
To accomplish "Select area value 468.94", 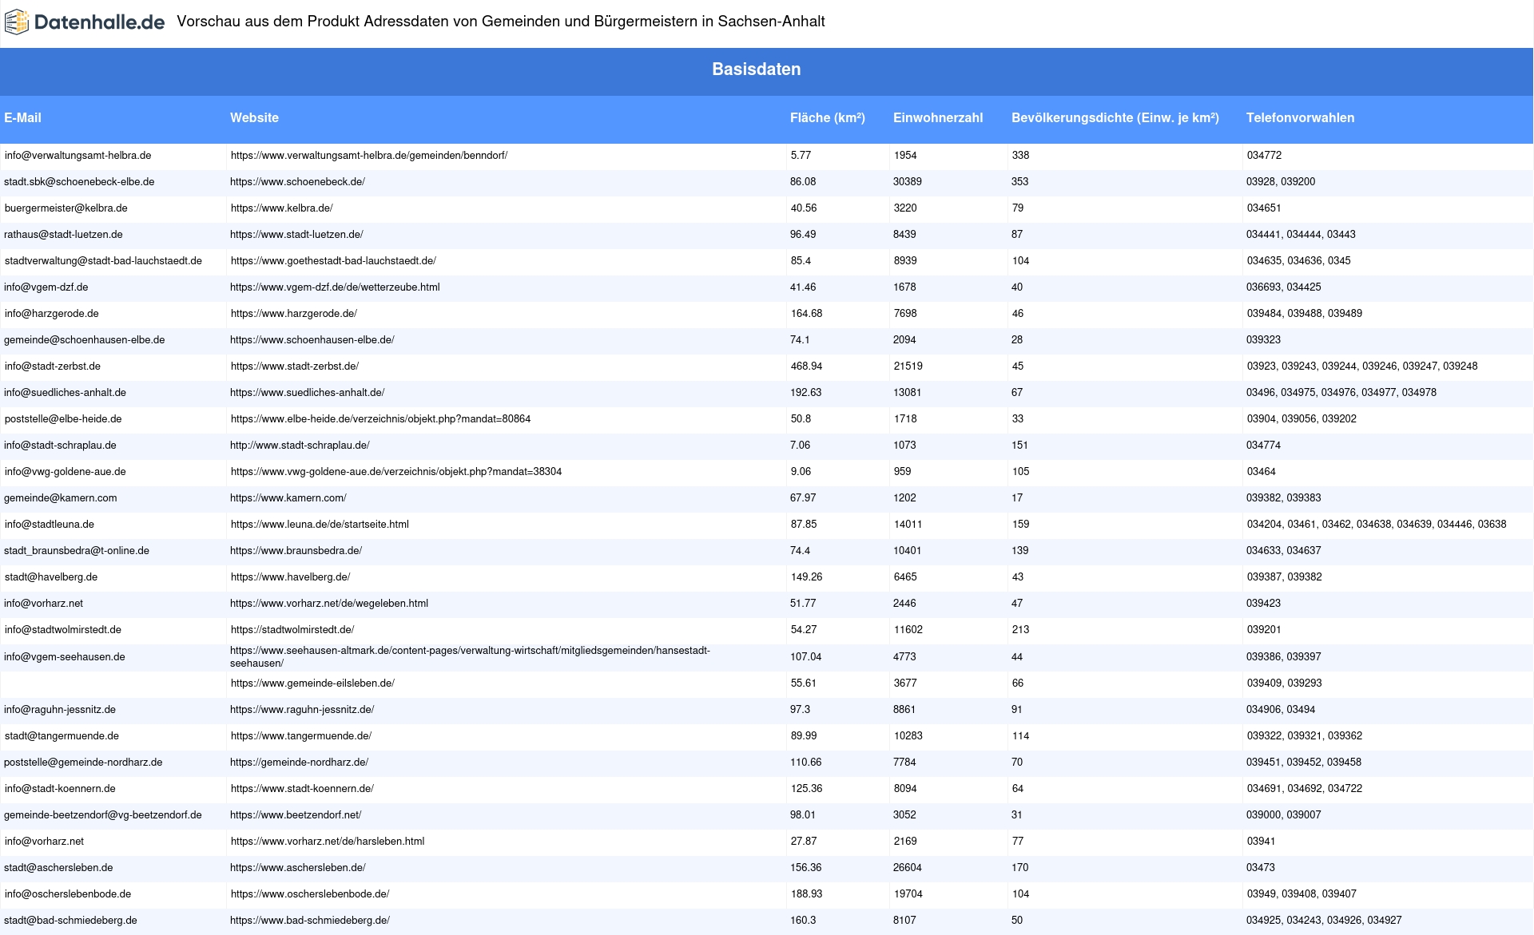I will tap(806, 366).
